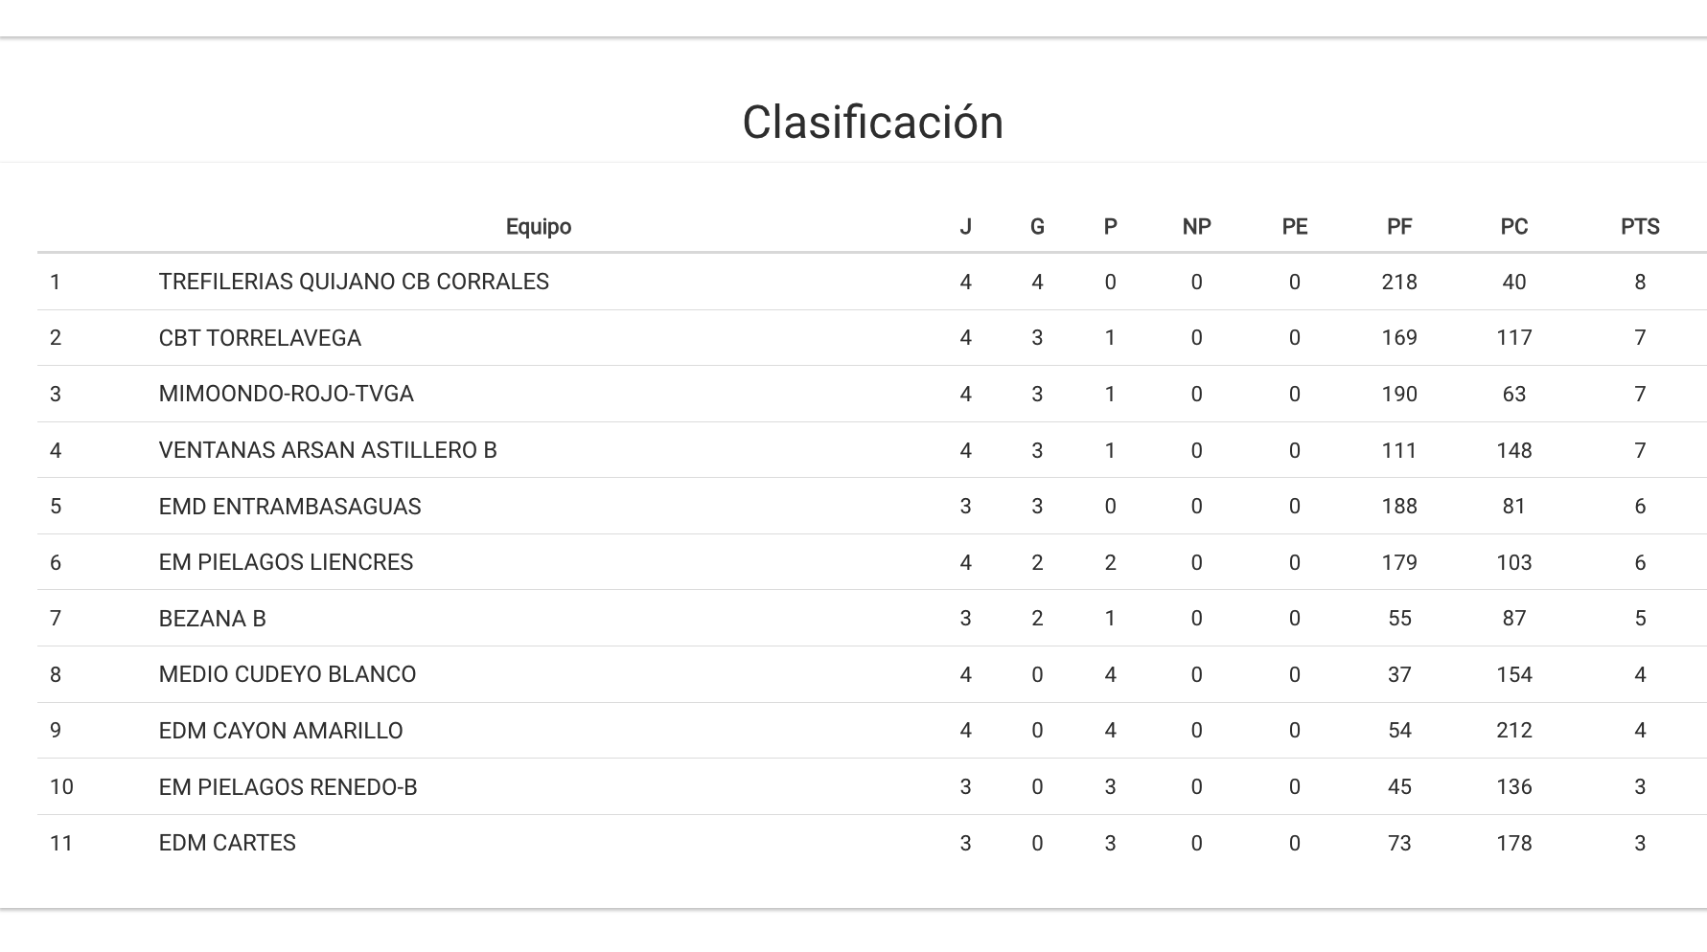Click the Clasificación heading
The image size is (1707, 952).
click(872, 123)
